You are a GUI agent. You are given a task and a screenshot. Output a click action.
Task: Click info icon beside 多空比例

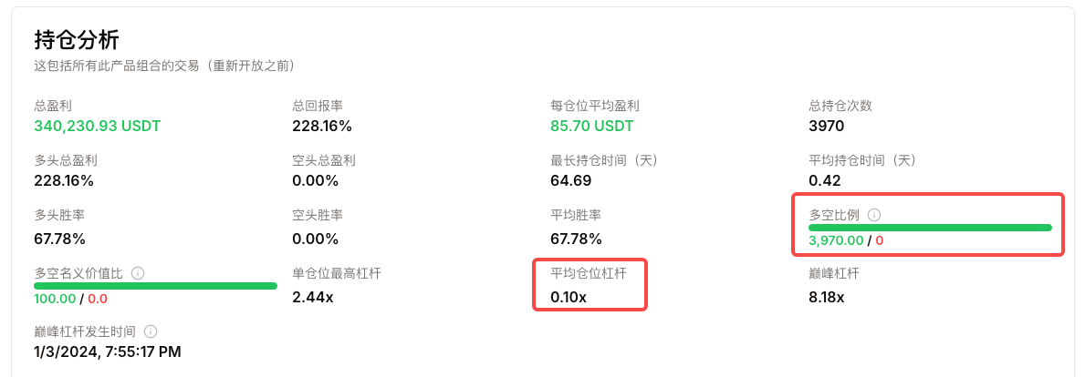[x=874, y=215]
